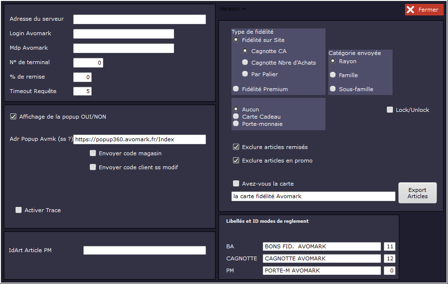Focus the Login Avomark text field
Image resolution: width=448 pixels, height=284 pixels.
123,34
